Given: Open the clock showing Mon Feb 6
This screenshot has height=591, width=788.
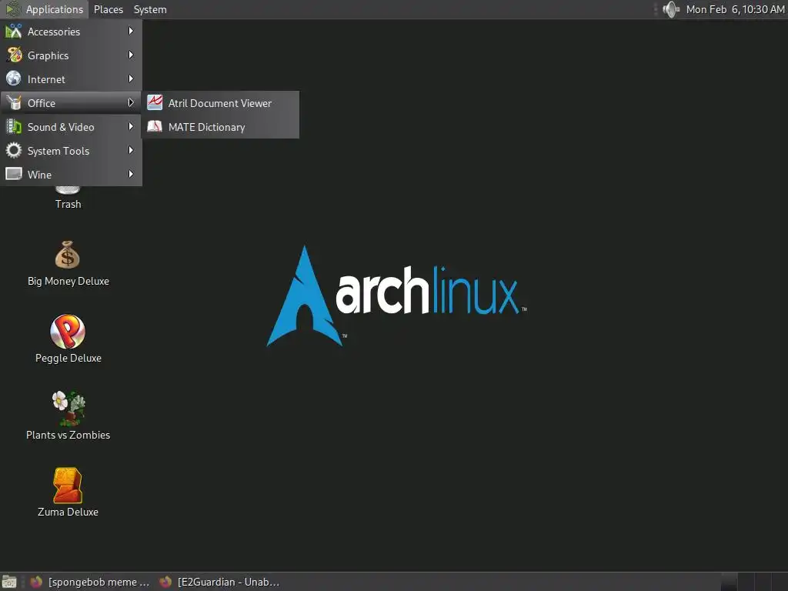Looking at the screenshot, I should tap(735, 9).
